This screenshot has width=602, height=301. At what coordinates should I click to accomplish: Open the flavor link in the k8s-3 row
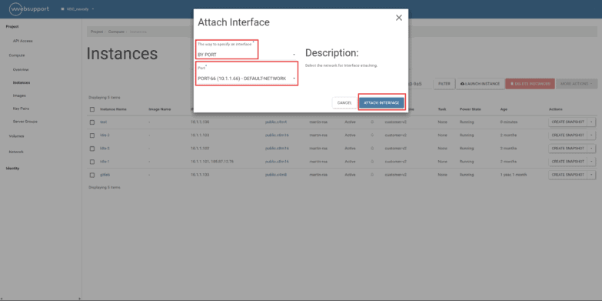tap(277, 135)
